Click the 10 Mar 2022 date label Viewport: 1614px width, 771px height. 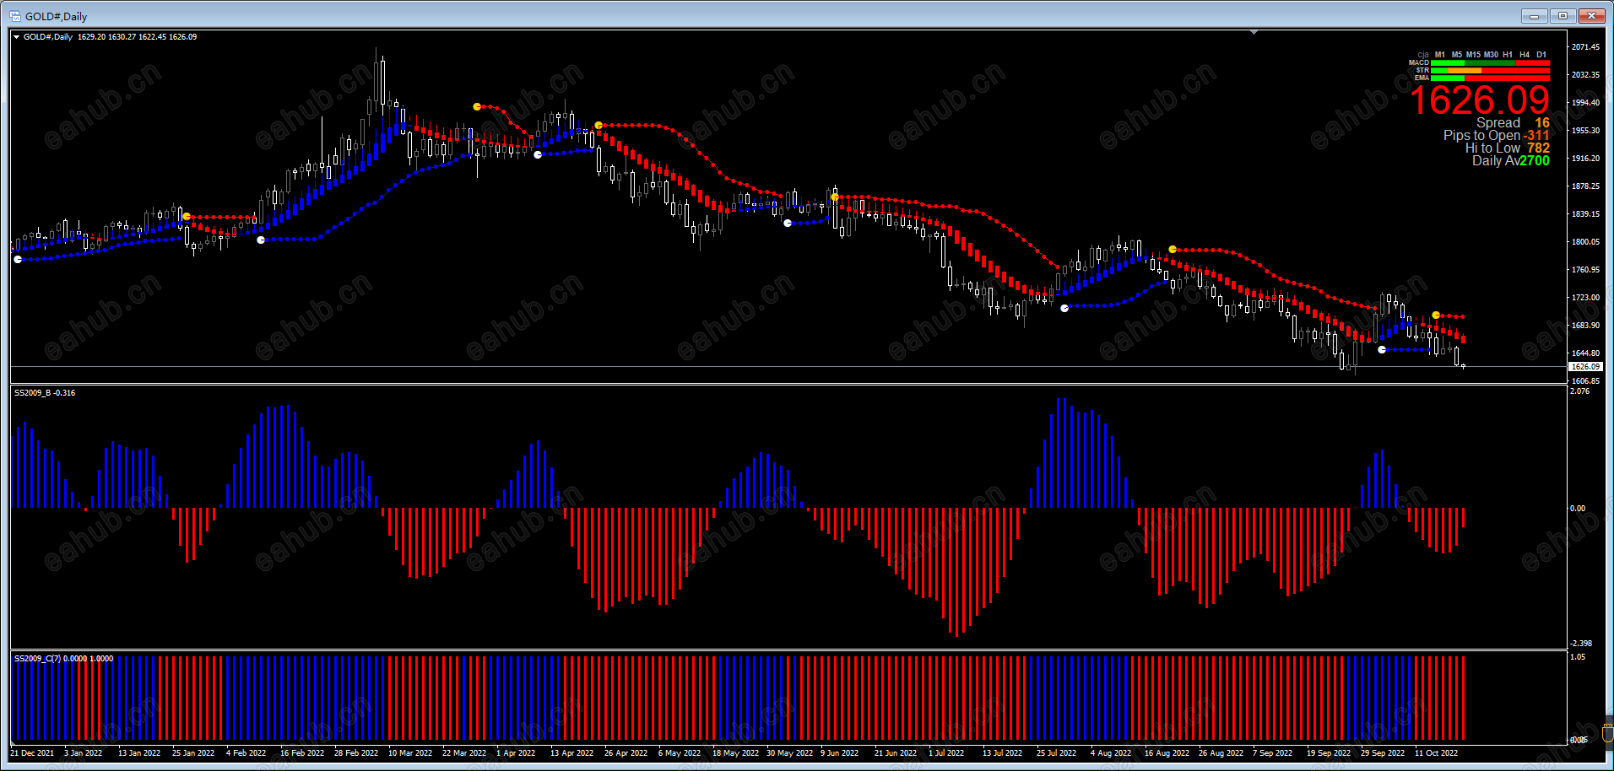(410, 753)
